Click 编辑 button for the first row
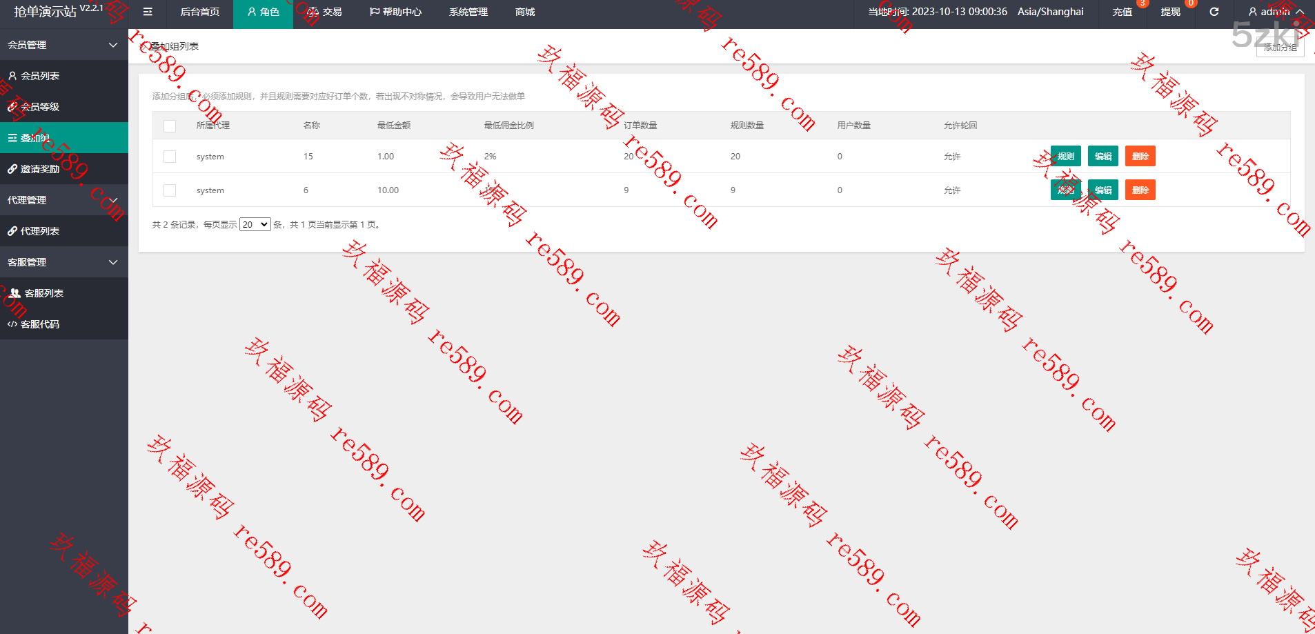 pos(1103,157)
